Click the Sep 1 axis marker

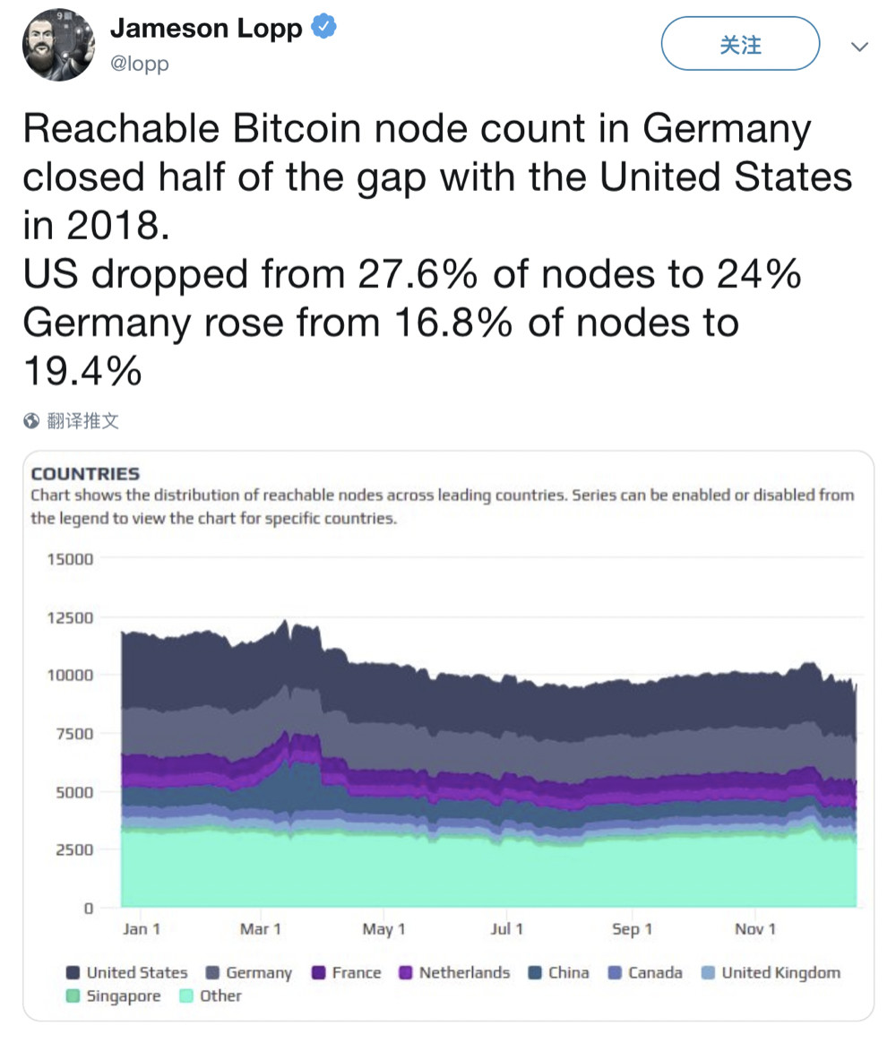click(x=632, y=928)
